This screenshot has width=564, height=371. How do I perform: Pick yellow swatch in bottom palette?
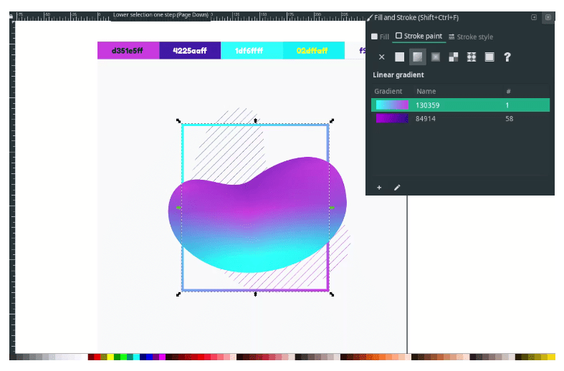click(x=110, y=357)
